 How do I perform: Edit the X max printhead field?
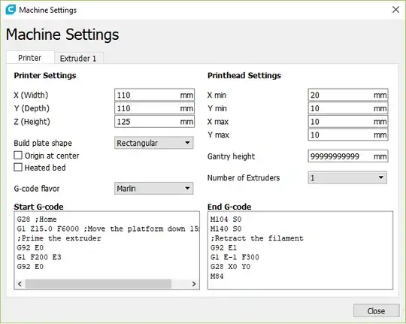coord(348,122)
